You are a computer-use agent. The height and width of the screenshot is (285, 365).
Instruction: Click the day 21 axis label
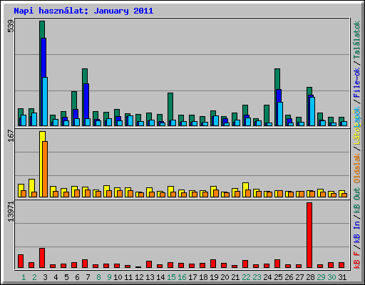235,277
